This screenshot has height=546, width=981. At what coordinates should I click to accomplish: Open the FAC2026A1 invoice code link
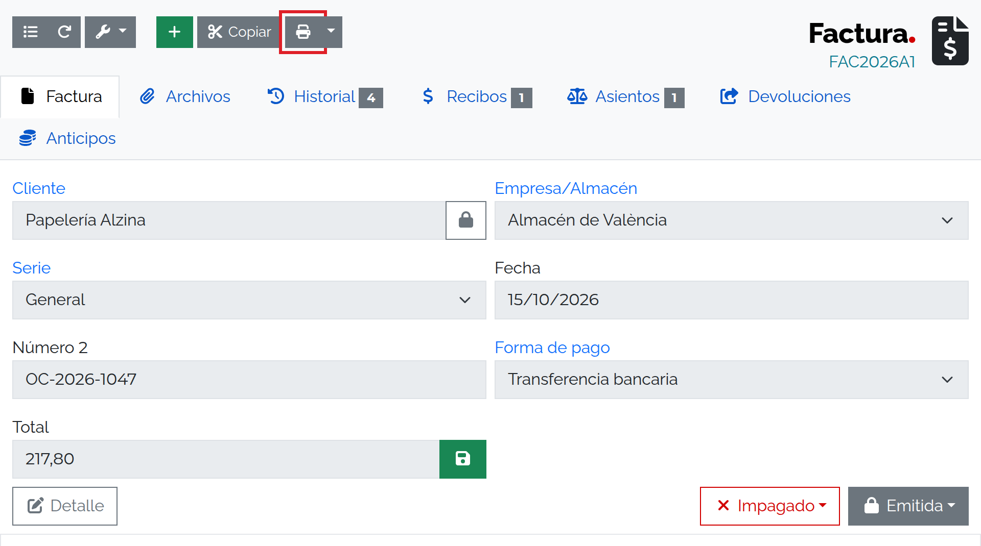coord(872,62)
